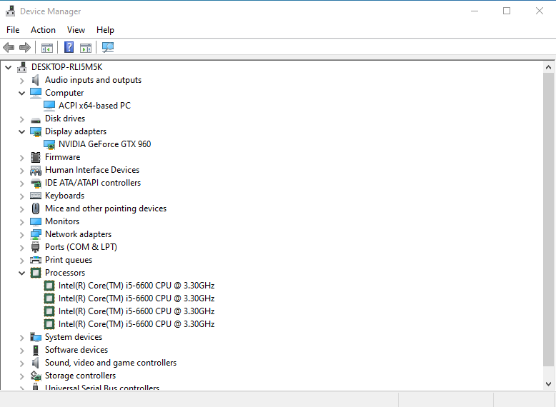The image size is (556, 407).
Task: Expand the Network adapters category
Action: click(x=22, y=234)
